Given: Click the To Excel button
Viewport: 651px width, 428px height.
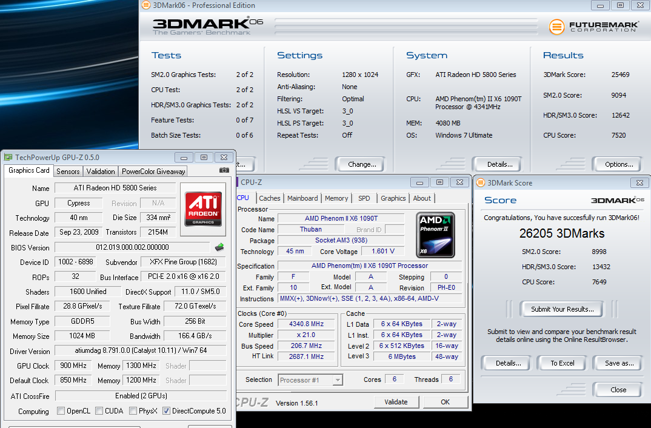Looking at the screenshot, I should [x=562, y=363].
